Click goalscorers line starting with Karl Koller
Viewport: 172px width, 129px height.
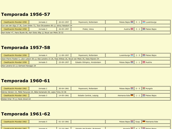pos(86,32)
